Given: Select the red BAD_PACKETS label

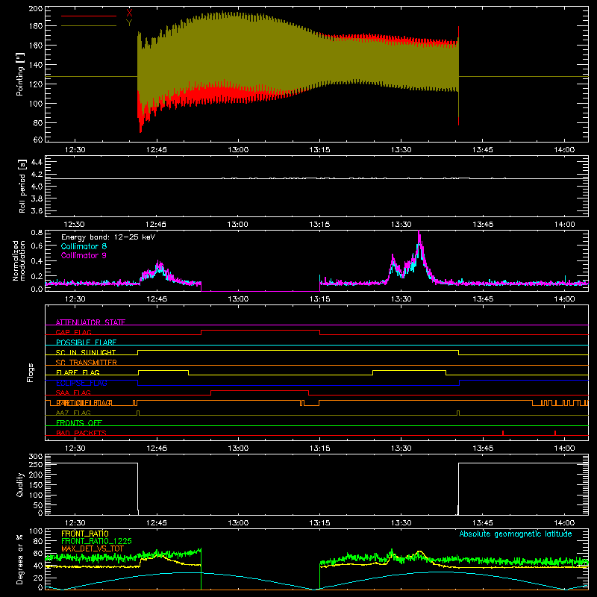Looking at the screenshot, I should click(81, 433).
